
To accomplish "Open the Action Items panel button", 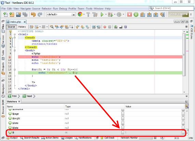I will point(50,138).
